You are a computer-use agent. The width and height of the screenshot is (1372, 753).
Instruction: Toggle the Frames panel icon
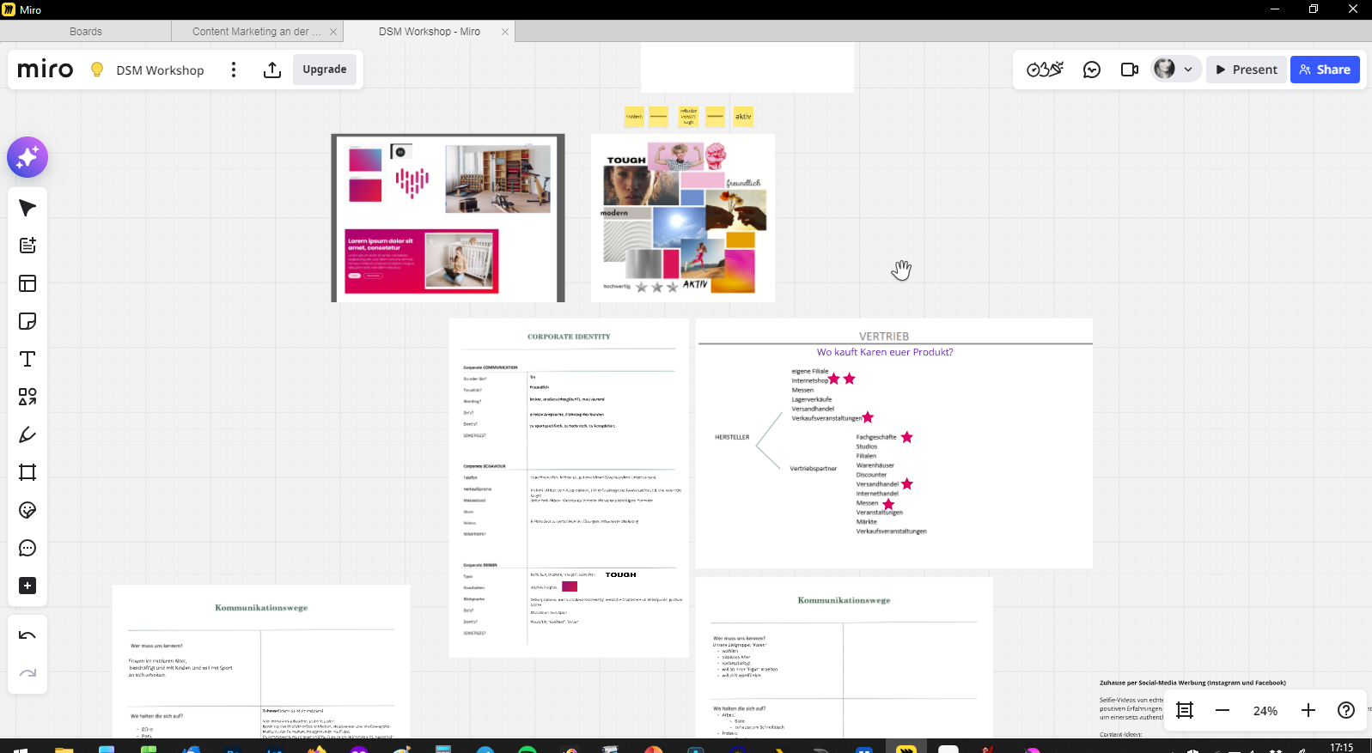tap(1185, 710)
